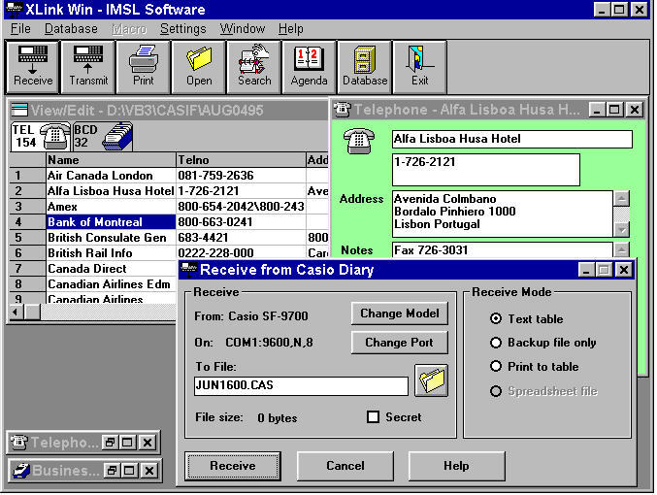Click row number 2 header in table
This screenshot has height=495, width=657.
click(27, 190)
